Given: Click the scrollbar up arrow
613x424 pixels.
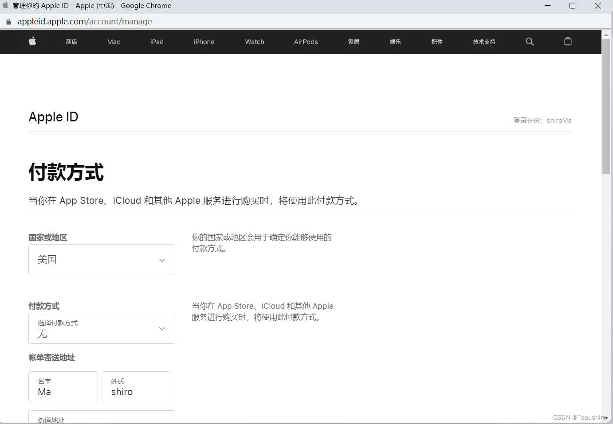Looking at the screenshot, I should click(x=606, y=35).
